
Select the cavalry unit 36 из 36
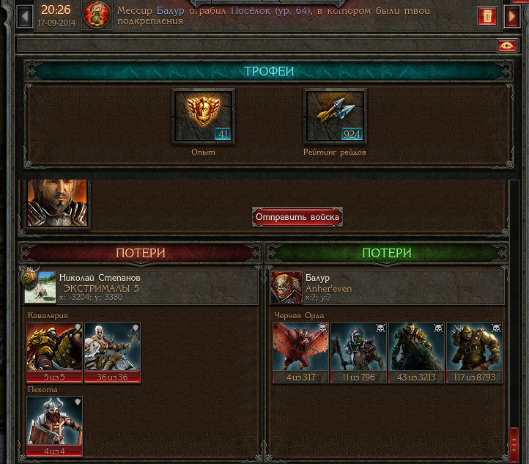coord(112,353)
